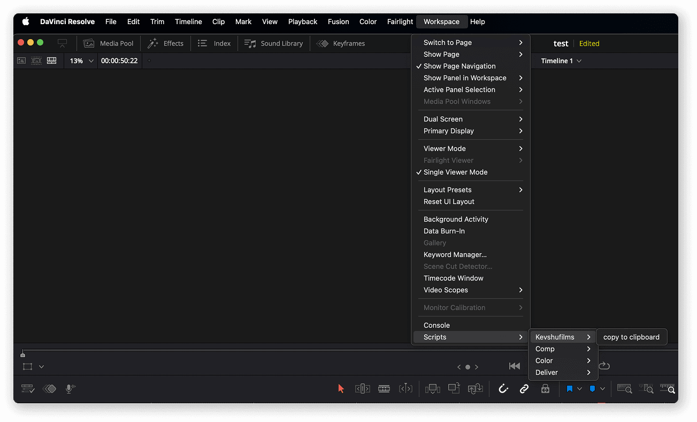Jump to next marker arrow
This screenshot has height=422, width=697.
pyautogui.click(x=477, y=367)
